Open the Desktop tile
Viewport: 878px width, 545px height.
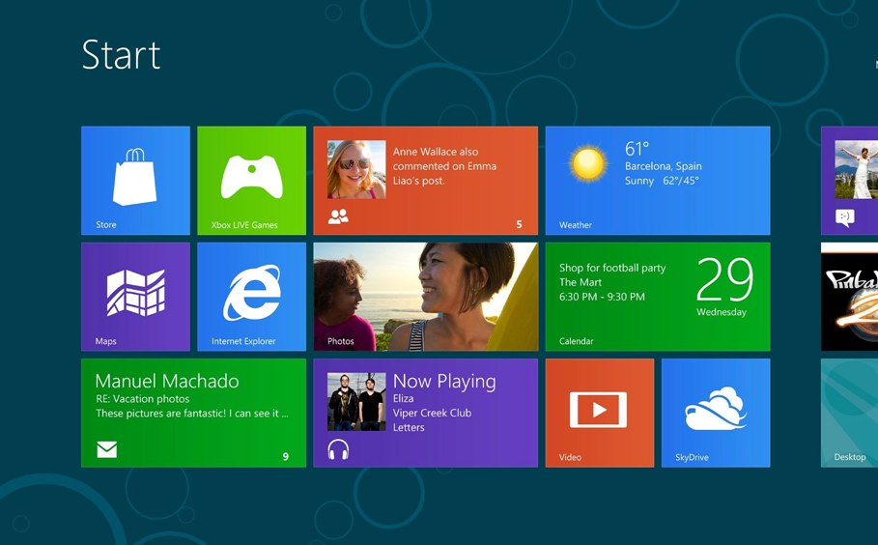(849, 413)
